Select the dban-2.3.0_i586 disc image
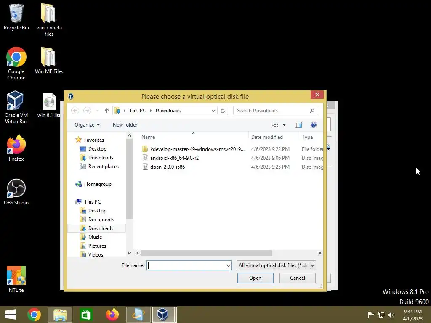Screen dimensions: 431x323 164,167
